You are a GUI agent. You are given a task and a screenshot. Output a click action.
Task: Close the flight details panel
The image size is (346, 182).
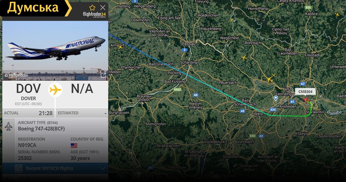point(103,8)
